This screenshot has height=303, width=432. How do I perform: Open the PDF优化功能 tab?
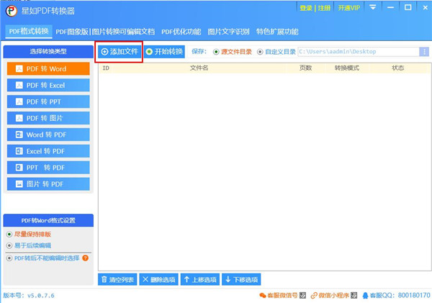pos(181,32)
